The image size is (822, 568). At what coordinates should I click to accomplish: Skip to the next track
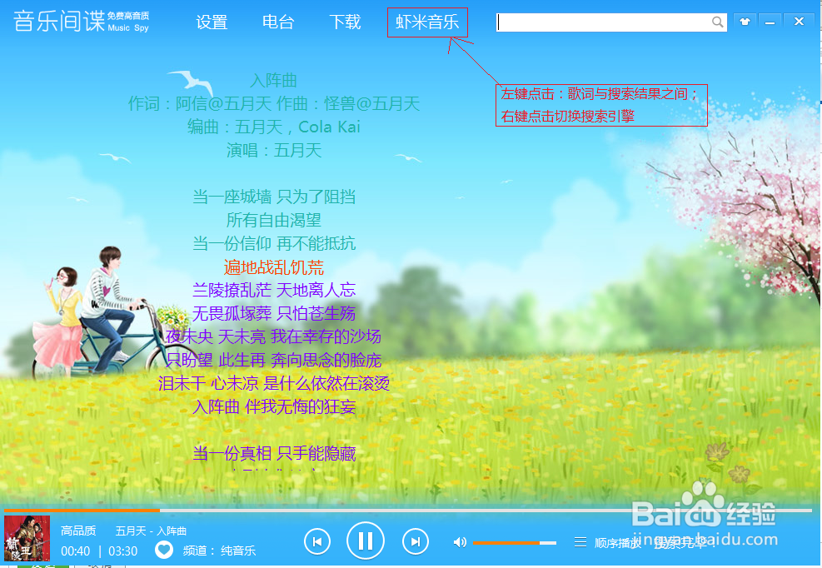click(415, 541)
